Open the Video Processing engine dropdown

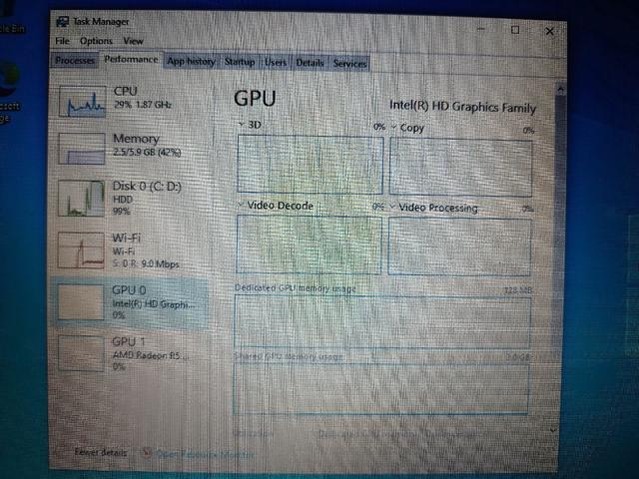(x=392, y=207)
